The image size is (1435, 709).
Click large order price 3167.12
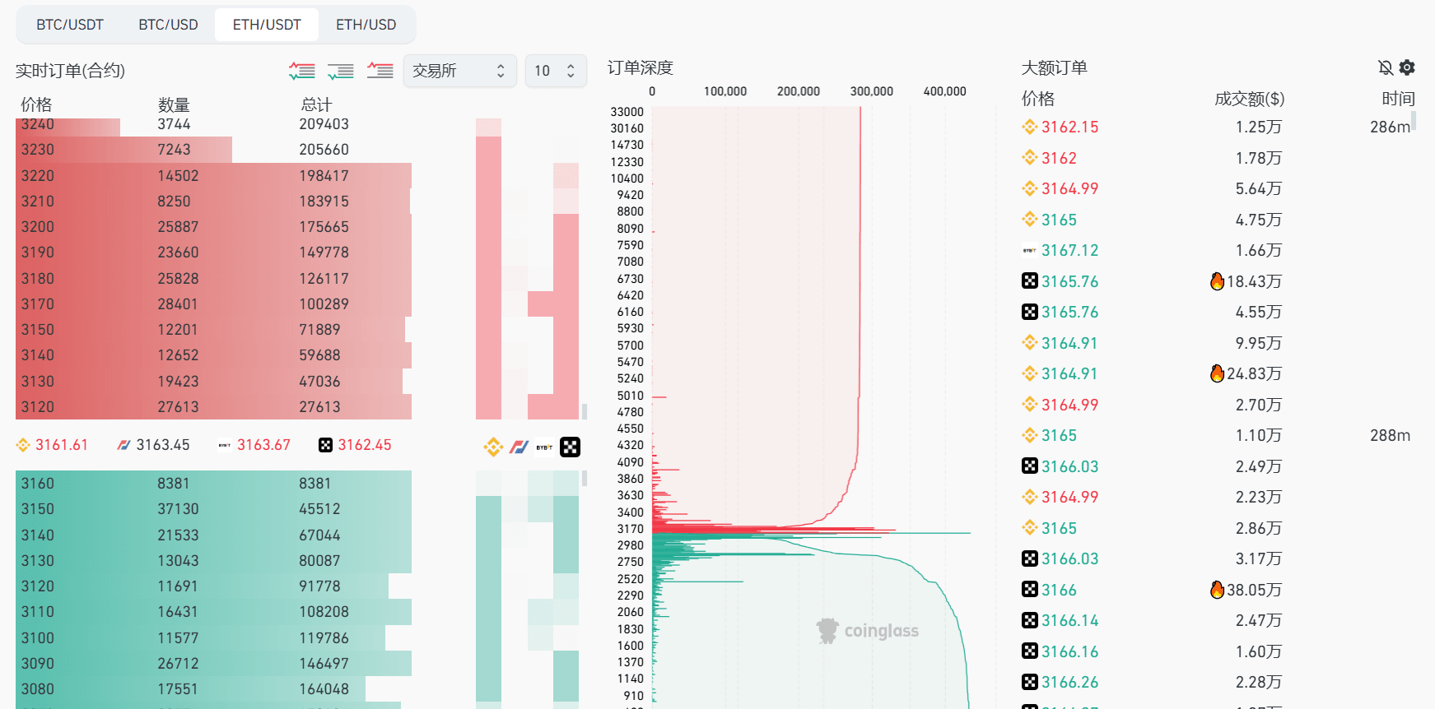(x=1069, y=250)
